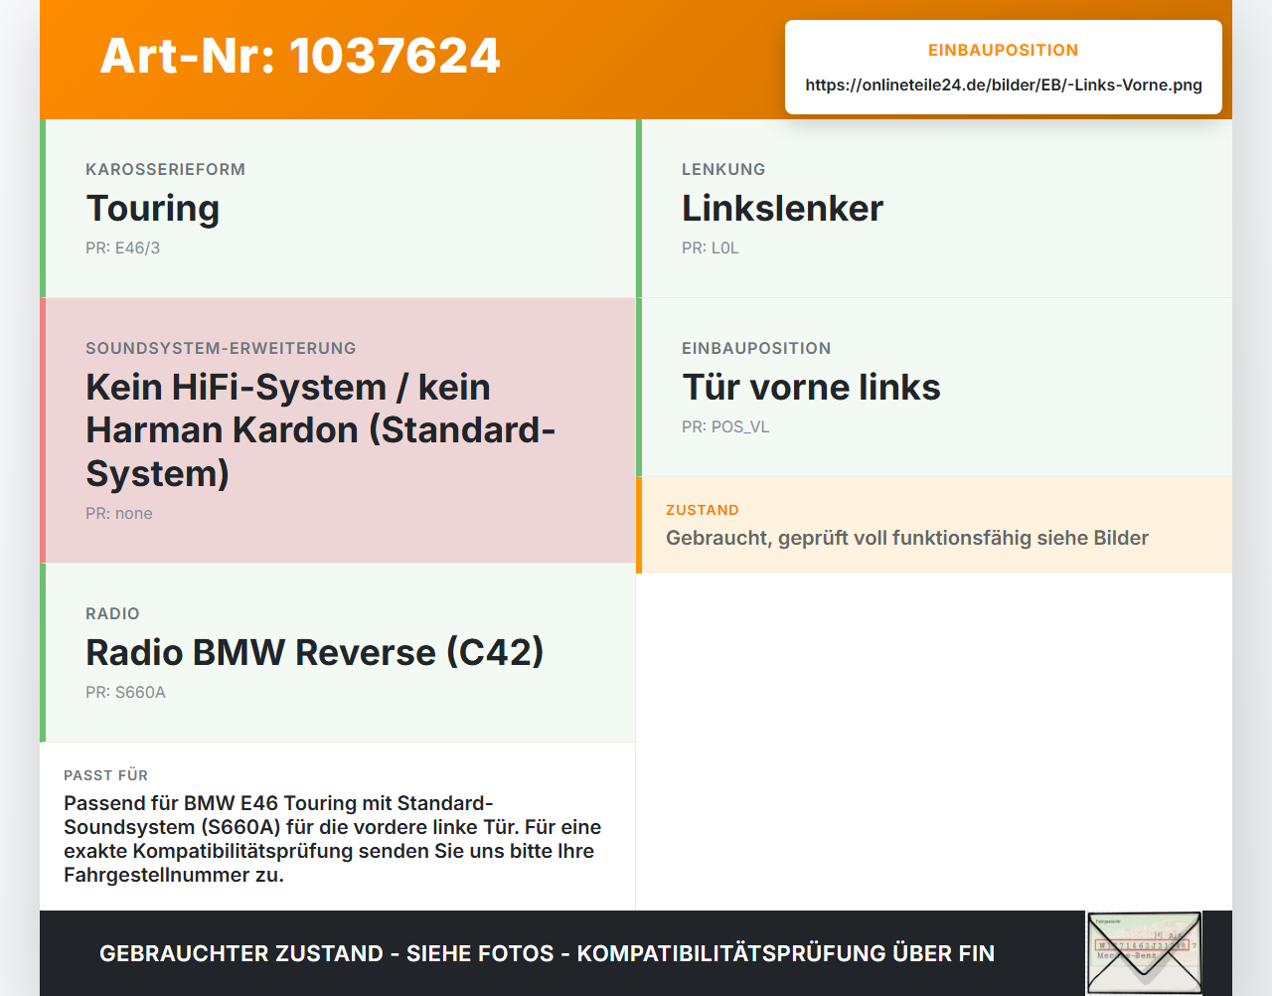Screen dimensions: 1272x996
Task: Click the PR: E46/3 code
Action: click(x=122, y=248)
